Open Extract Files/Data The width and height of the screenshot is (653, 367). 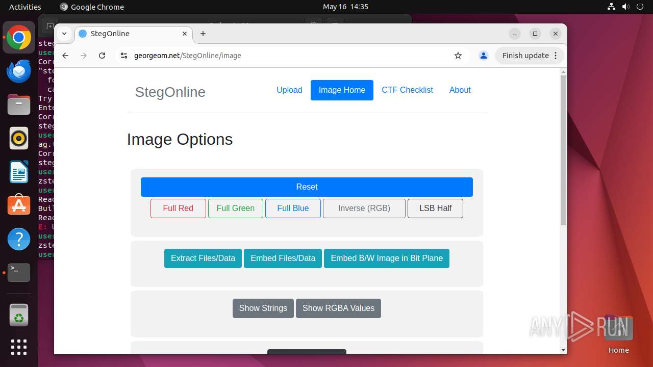203,258
